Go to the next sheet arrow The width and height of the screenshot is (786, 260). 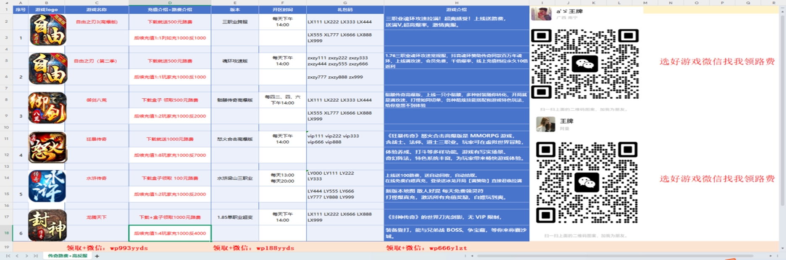26,256
